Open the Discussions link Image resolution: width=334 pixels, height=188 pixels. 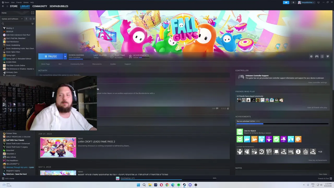(x=97, y=64)
